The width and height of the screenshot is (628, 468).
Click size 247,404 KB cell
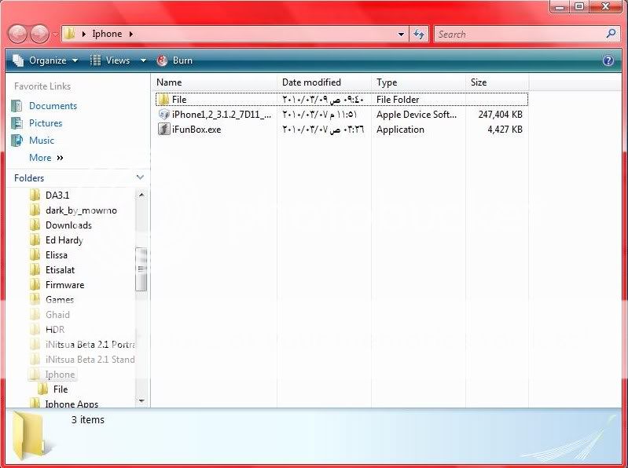pos(500,115)
